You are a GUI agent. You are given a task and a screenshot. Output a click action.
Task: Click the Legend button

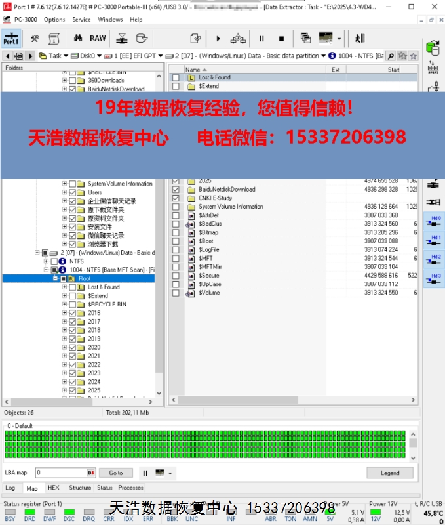pos(389,472)
